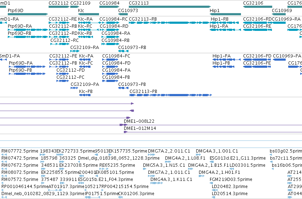Viewport: 302px width, 199px height.
Task: Click the ESG015b.E21_F04.3prime EST label
Action: (105, 179)
